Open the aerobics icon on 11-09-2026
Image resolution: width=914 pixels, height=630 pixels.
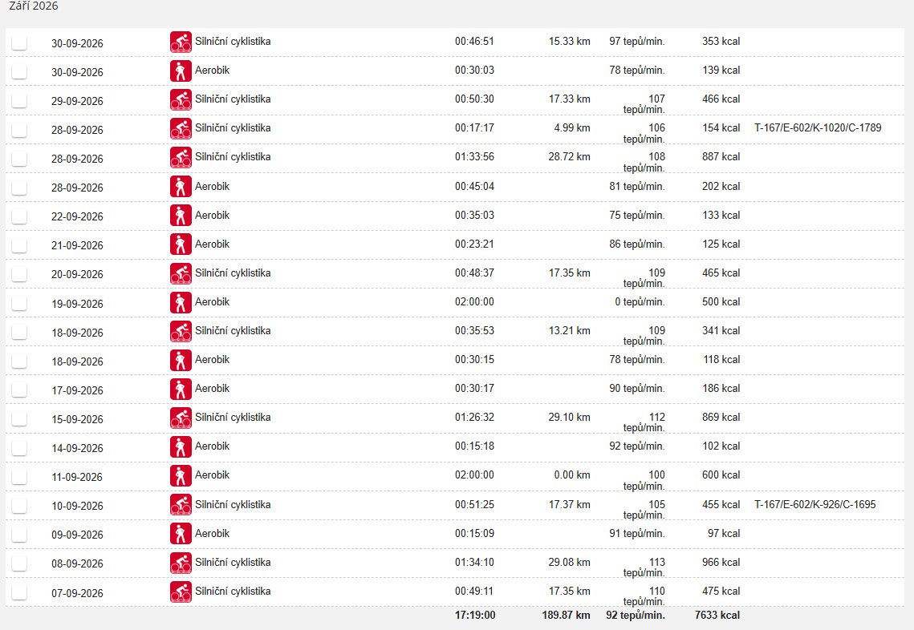point(181,475)
